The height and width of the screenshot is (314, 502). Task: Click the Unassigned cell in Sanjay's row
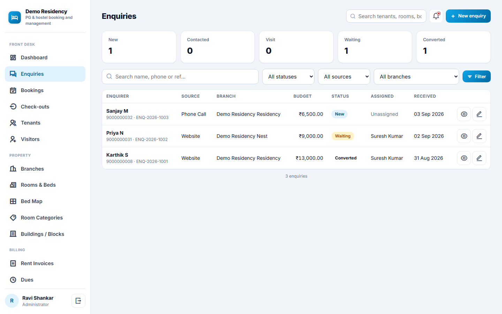[x=384, y=114]
